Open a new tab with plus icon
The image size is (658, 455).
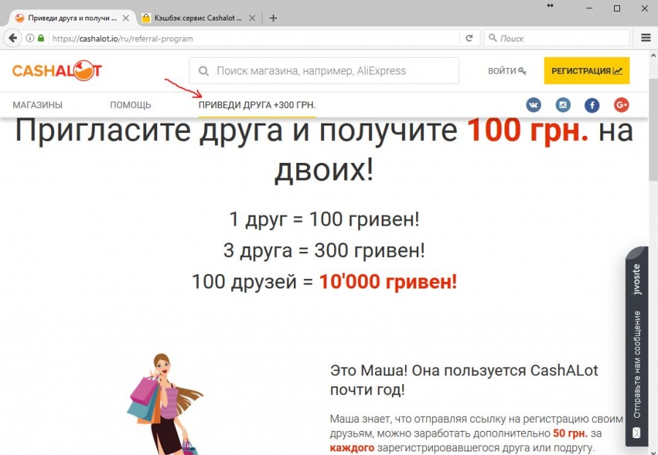coord(273,18)
